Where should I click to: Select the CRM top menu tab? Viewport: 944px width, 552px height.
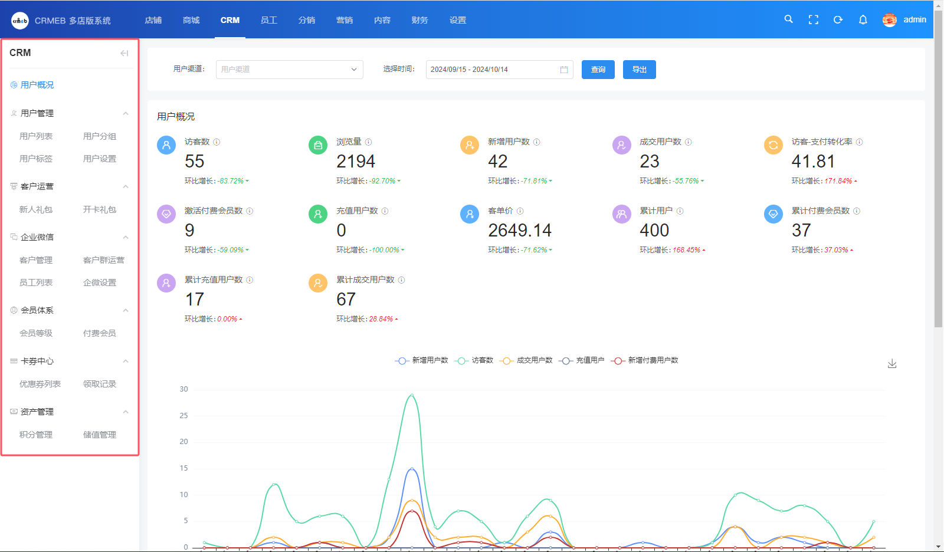coord(230,20)
